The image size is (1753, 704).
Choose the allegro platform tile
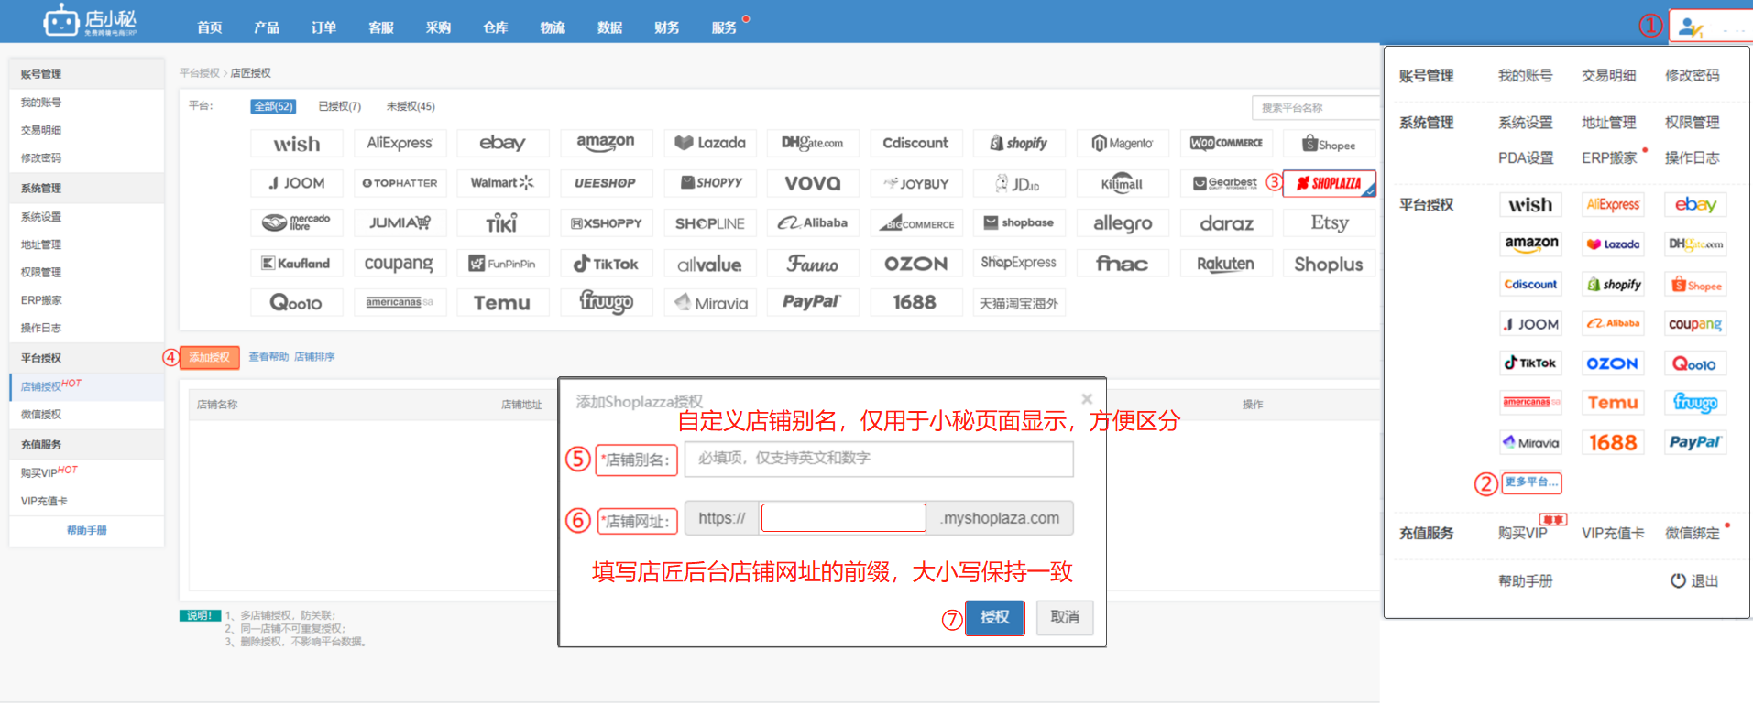[1123, 222]
